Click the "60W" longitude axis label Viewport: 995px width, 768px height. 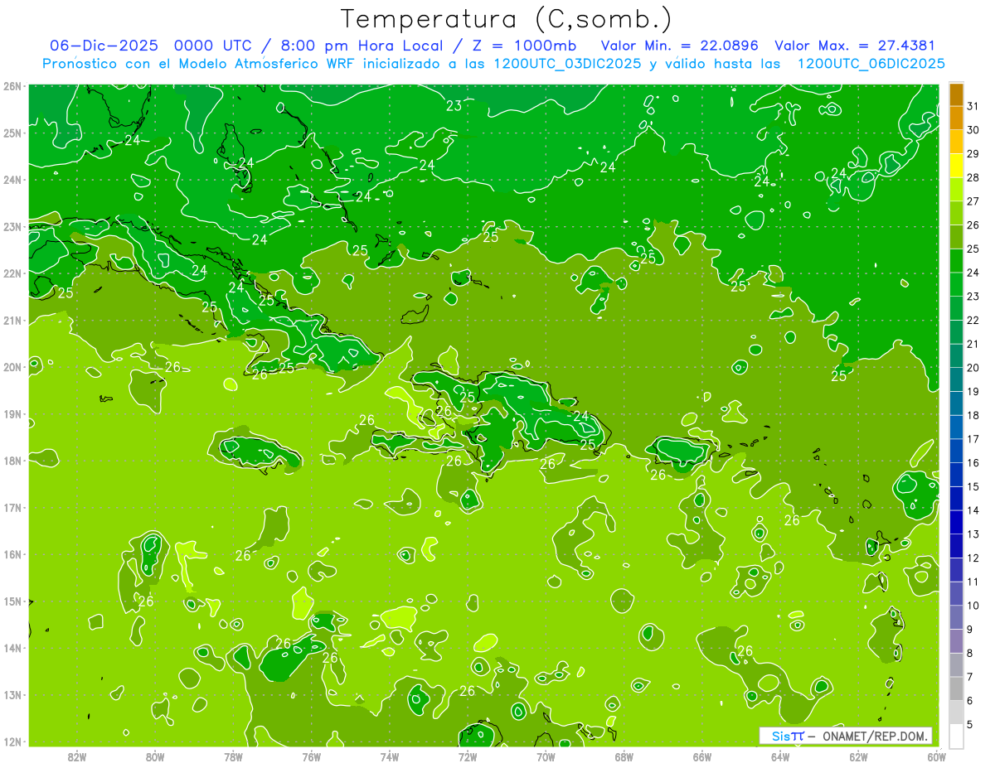(936, 756)
